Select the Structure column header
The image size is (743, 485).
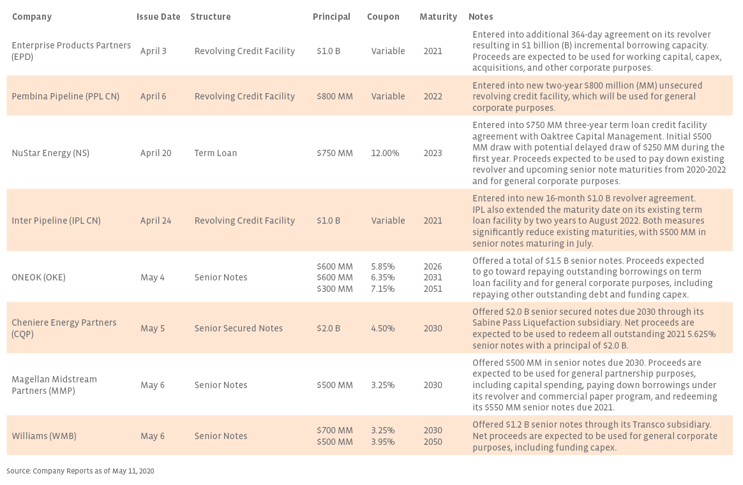tap(210, 17)
